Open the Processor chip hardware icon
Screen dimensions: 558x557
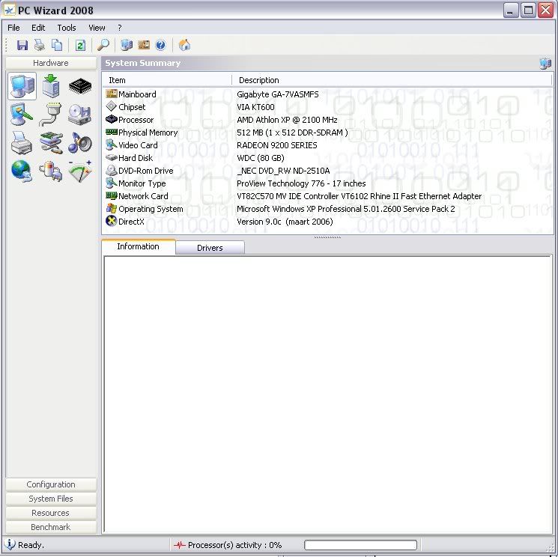coord(80,85)
